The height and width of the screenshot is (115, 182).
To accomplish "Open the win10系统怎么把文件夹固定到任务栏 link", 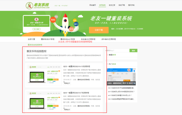I will pyautogui.click(x=121, y=92).
